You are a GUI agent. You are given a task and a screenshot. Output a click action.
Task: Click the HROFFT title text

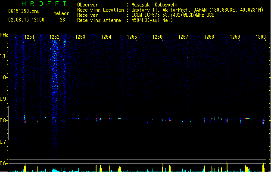44,3
